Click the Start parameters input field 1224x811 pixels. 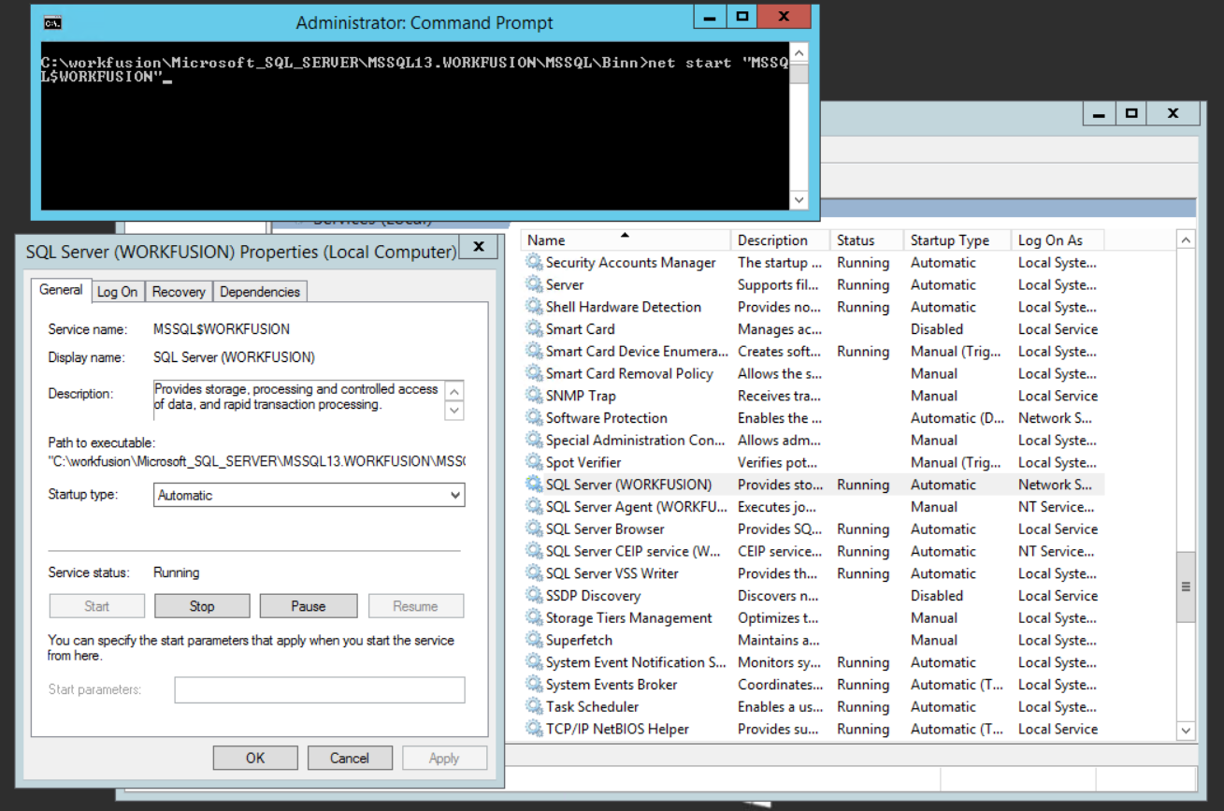tap(319, 690)
